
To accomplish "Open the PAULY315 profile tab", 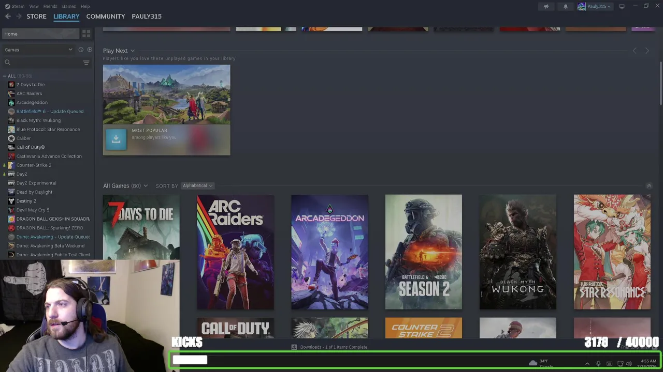I will click(x=147, y=17).
